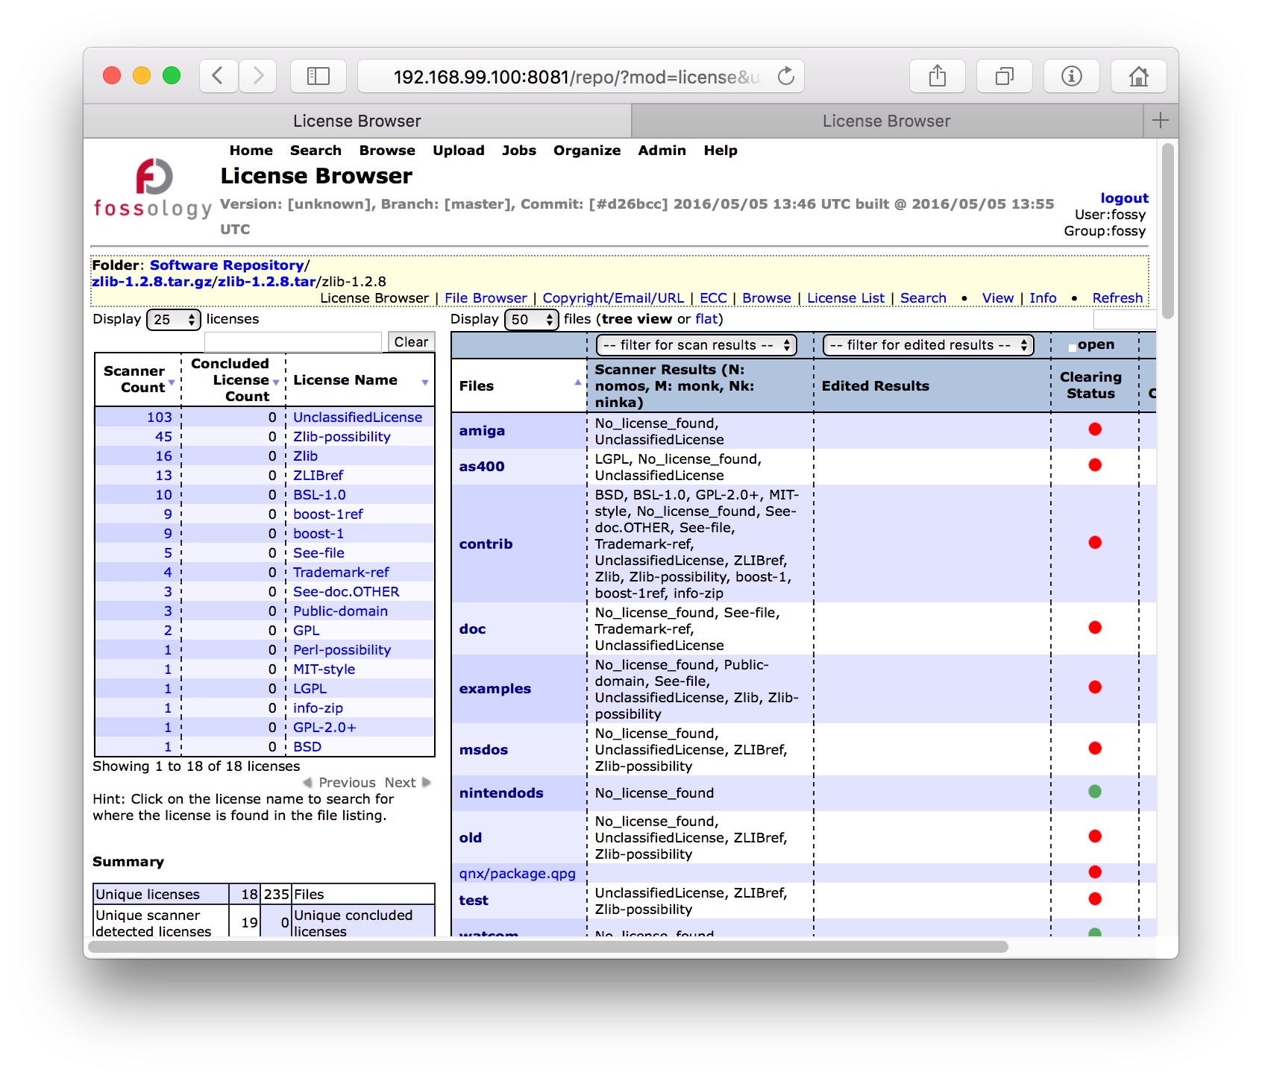This screenshot has height=1078, width=1262.
Task: Open the Upload menu
Action: 459,150
